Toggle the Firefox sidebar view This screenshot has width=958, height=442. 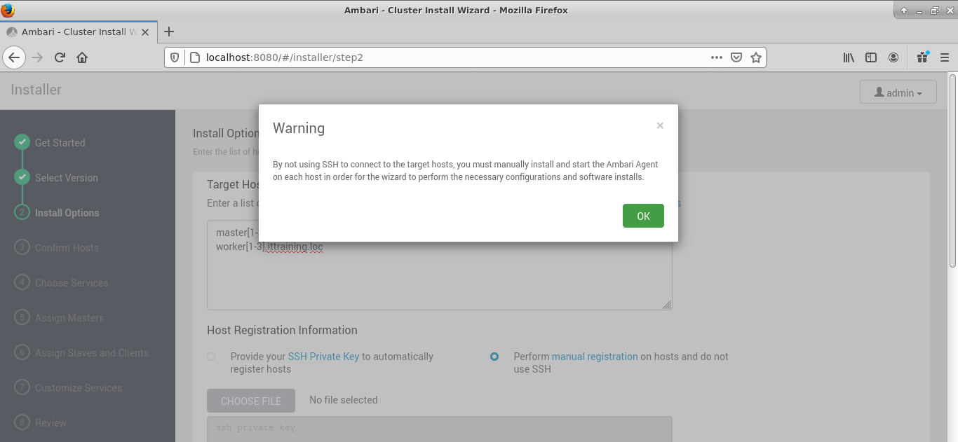click(x=871, y=57)
